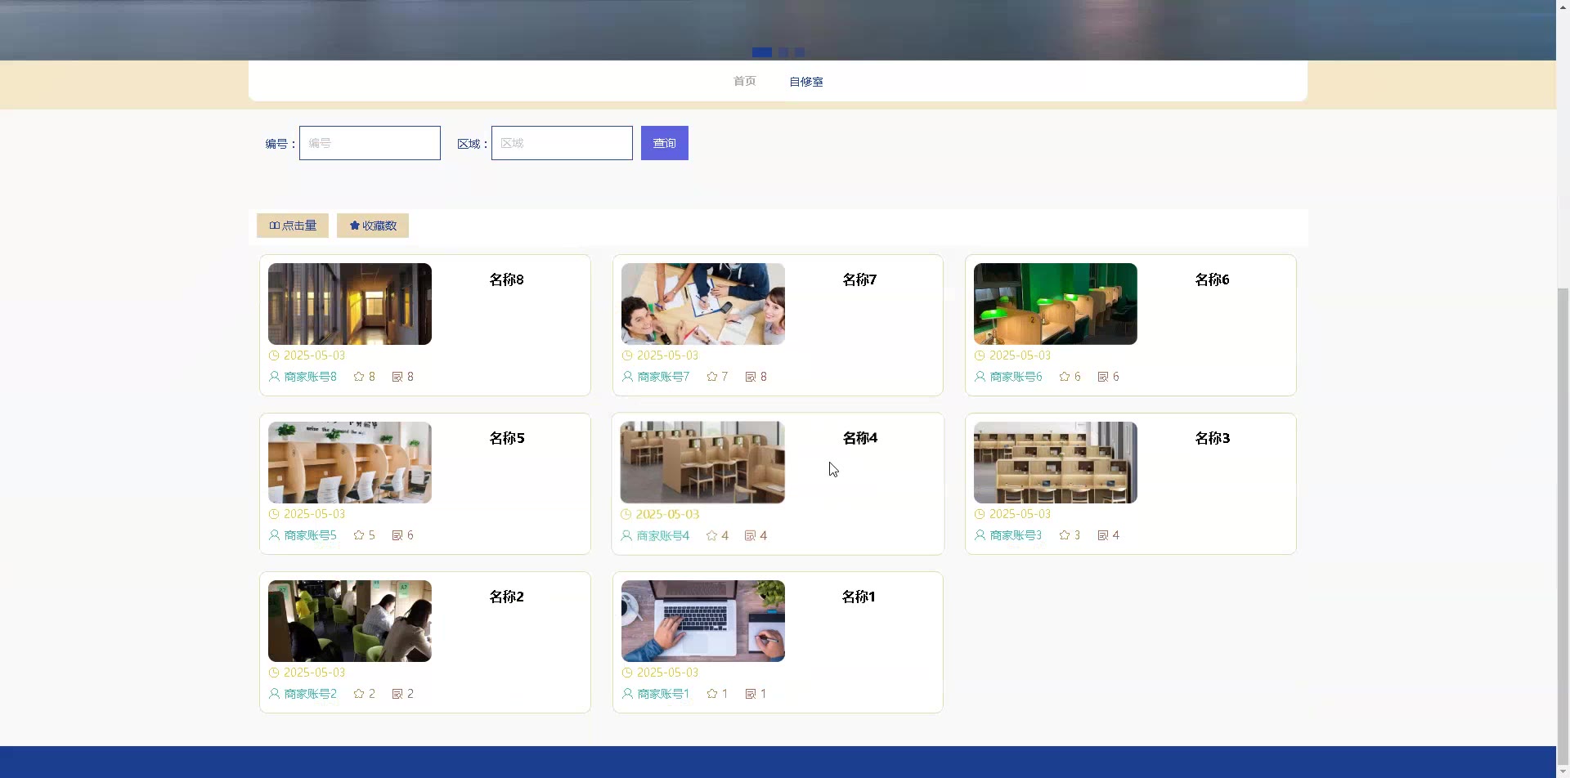Click the user icon beside 商家账号7
This screenshot has height=778, width=1570.
pyautogui.click(x=627, y=377)
